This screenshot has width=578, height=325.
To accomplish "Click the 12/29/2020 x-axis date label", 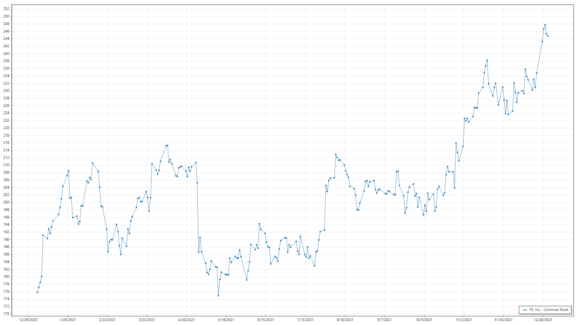I will coord(28,320).
